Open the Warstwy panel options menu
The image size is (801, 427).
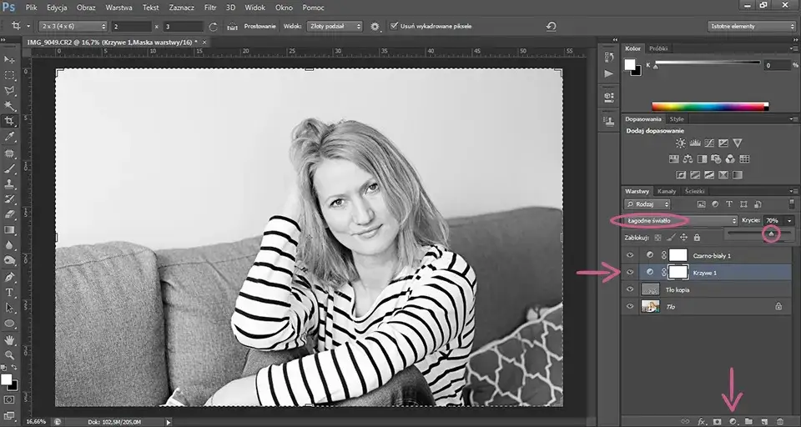(794, 191)
